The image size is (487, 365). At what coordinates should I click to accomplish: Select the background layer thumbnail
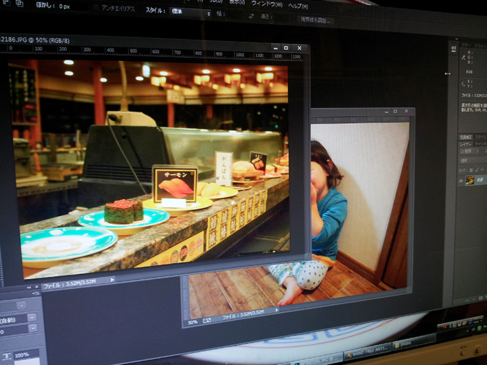[x=470, y=181]
